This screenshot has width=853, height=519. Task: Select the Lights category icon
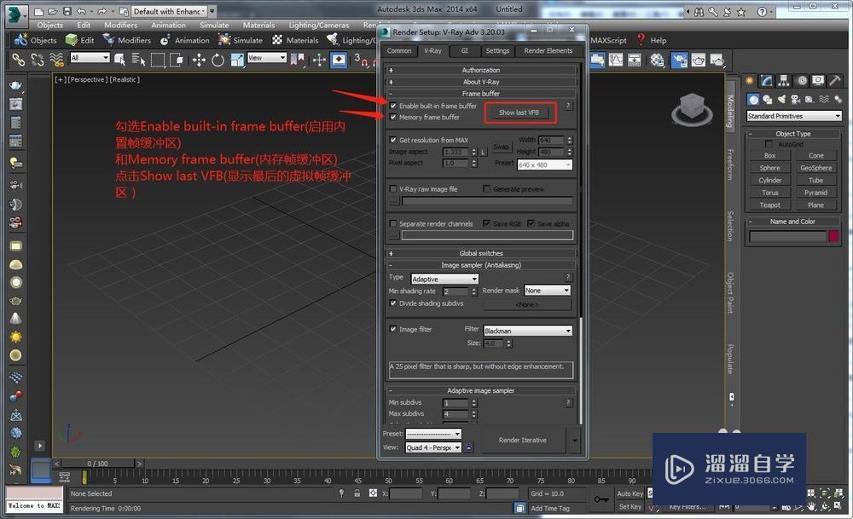pyautogui.click(x=781, y=99)
